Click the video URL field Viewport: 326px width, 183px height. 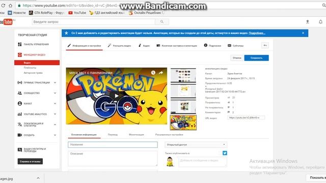[246, 117]
